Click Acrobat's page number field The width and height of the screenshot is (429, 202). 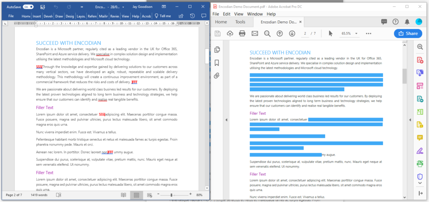305,33
